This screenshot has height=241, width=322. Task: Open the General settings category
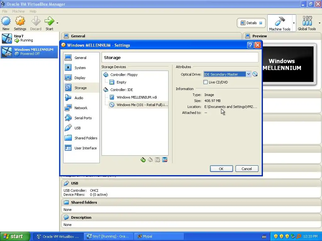point(81,58)
